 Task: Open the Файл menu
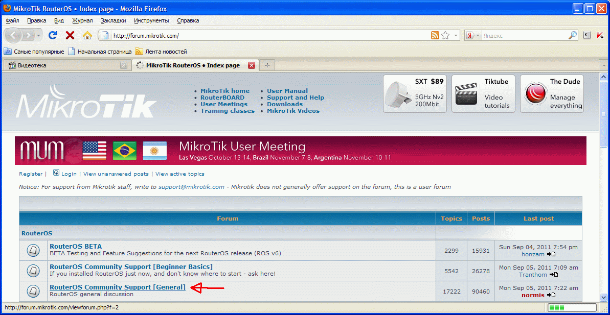[13, 20]
